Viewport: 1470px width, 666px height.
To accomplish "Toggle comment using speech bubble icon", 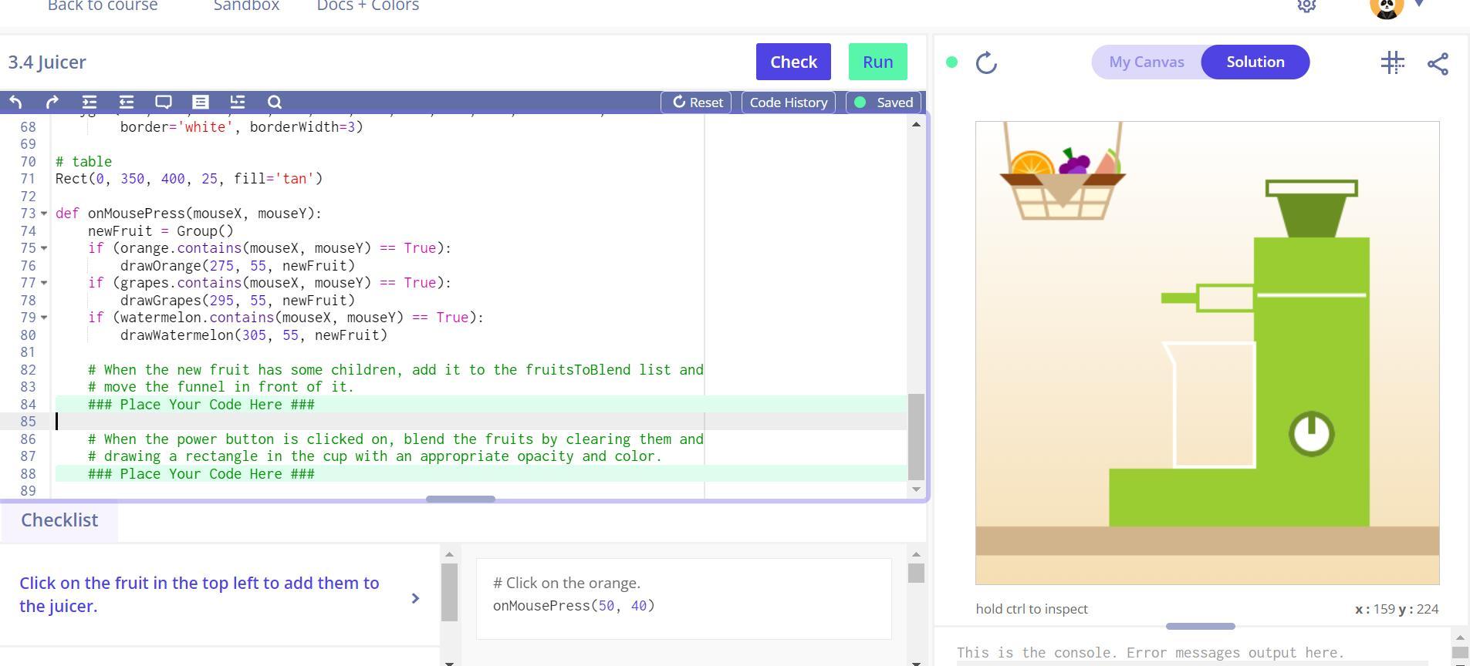I will click(164, 102).
